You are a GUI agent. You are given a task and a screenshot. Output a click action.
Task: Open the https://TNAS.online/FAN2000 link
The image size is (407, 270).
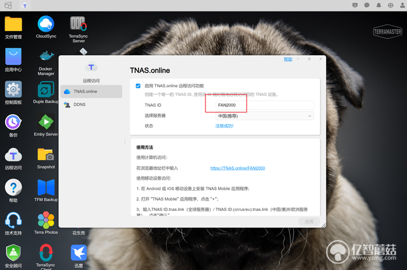pyautogui.click(x=237, y=168)
